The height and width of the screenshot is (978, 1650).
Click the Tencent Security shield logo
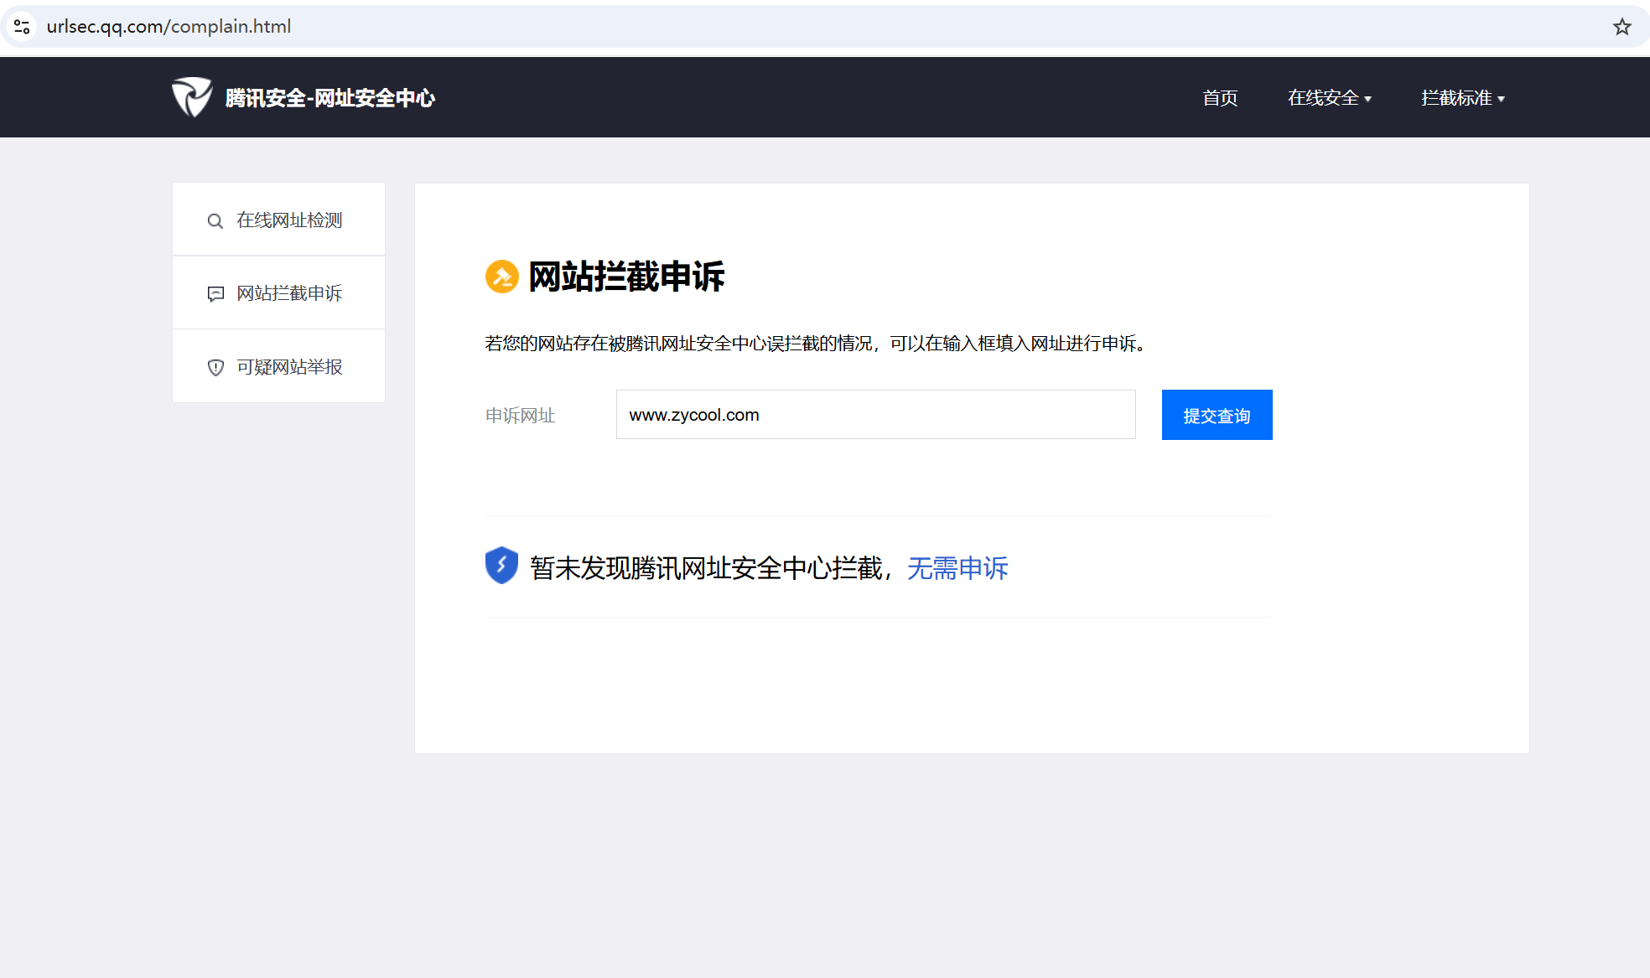192,97
